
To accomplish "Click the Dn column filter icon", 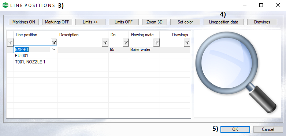I will click(x=126, y=43).
